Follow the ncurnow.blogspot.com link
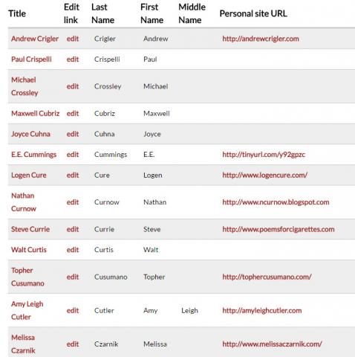The width and height of the screenshot is (355, 357). tap(276, 202)
